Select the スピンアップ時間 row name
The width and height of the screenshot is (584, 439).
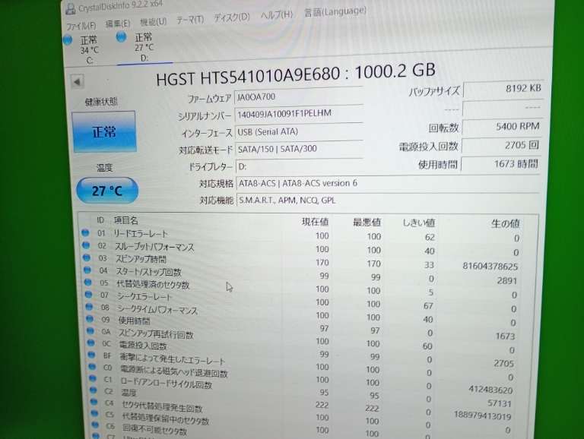[x=141, y=259]
